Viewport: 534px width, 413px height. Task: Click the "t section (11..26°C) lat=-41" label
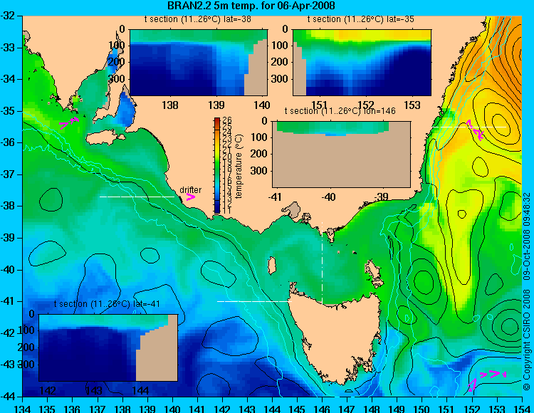(x=107, y=304)
